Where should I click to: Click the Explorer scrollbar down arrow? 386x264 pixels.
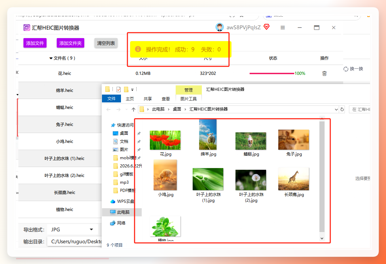click(322, 238)
